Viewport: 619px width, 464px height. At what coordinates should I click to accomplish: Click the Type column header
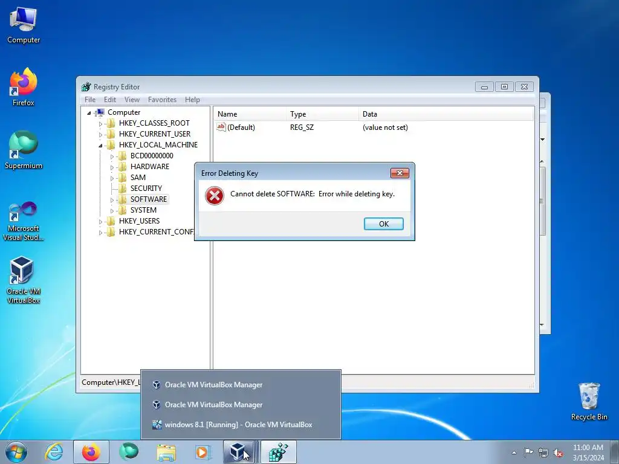click(322, 114)
